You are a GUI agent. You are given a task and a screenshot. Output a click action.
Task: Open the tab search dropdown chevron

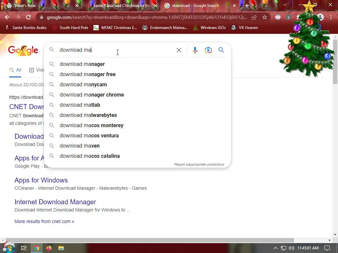tap(285, 5)
